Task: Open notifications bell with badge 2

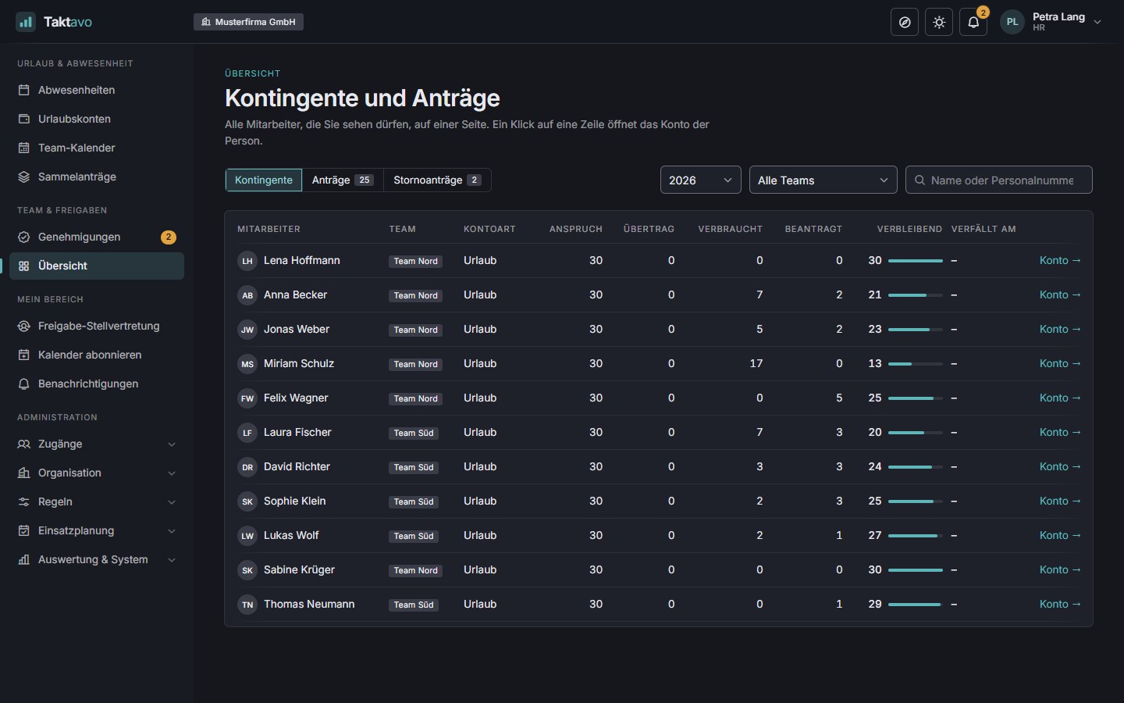Action: tap(973, 22)
